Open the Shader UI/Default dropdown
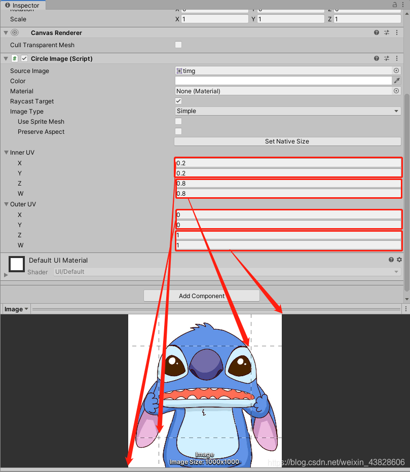 point(228,272)
